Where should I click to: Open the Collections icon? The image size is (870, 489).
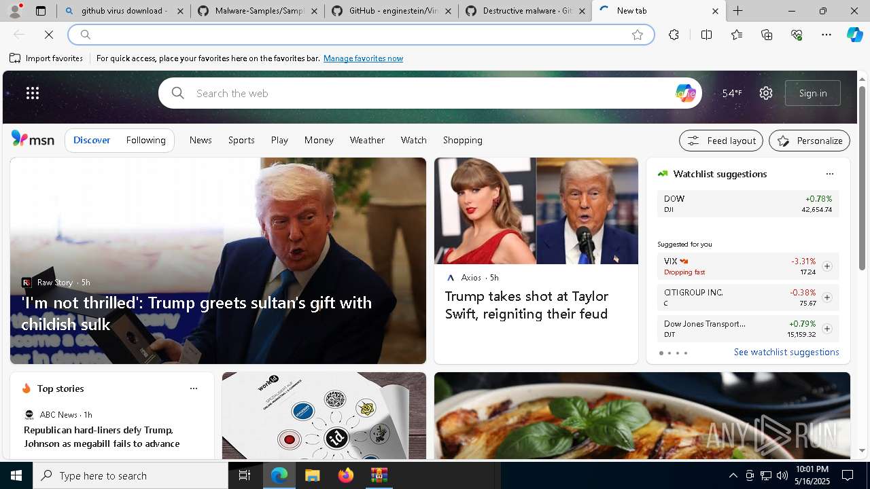[x=767, y=35]
